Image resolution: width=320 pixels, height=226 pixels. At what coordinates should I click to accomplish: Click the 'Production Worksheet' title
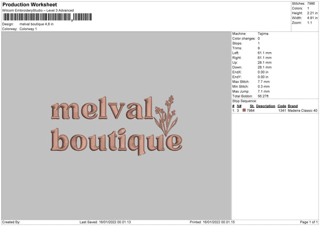[29, 4]
